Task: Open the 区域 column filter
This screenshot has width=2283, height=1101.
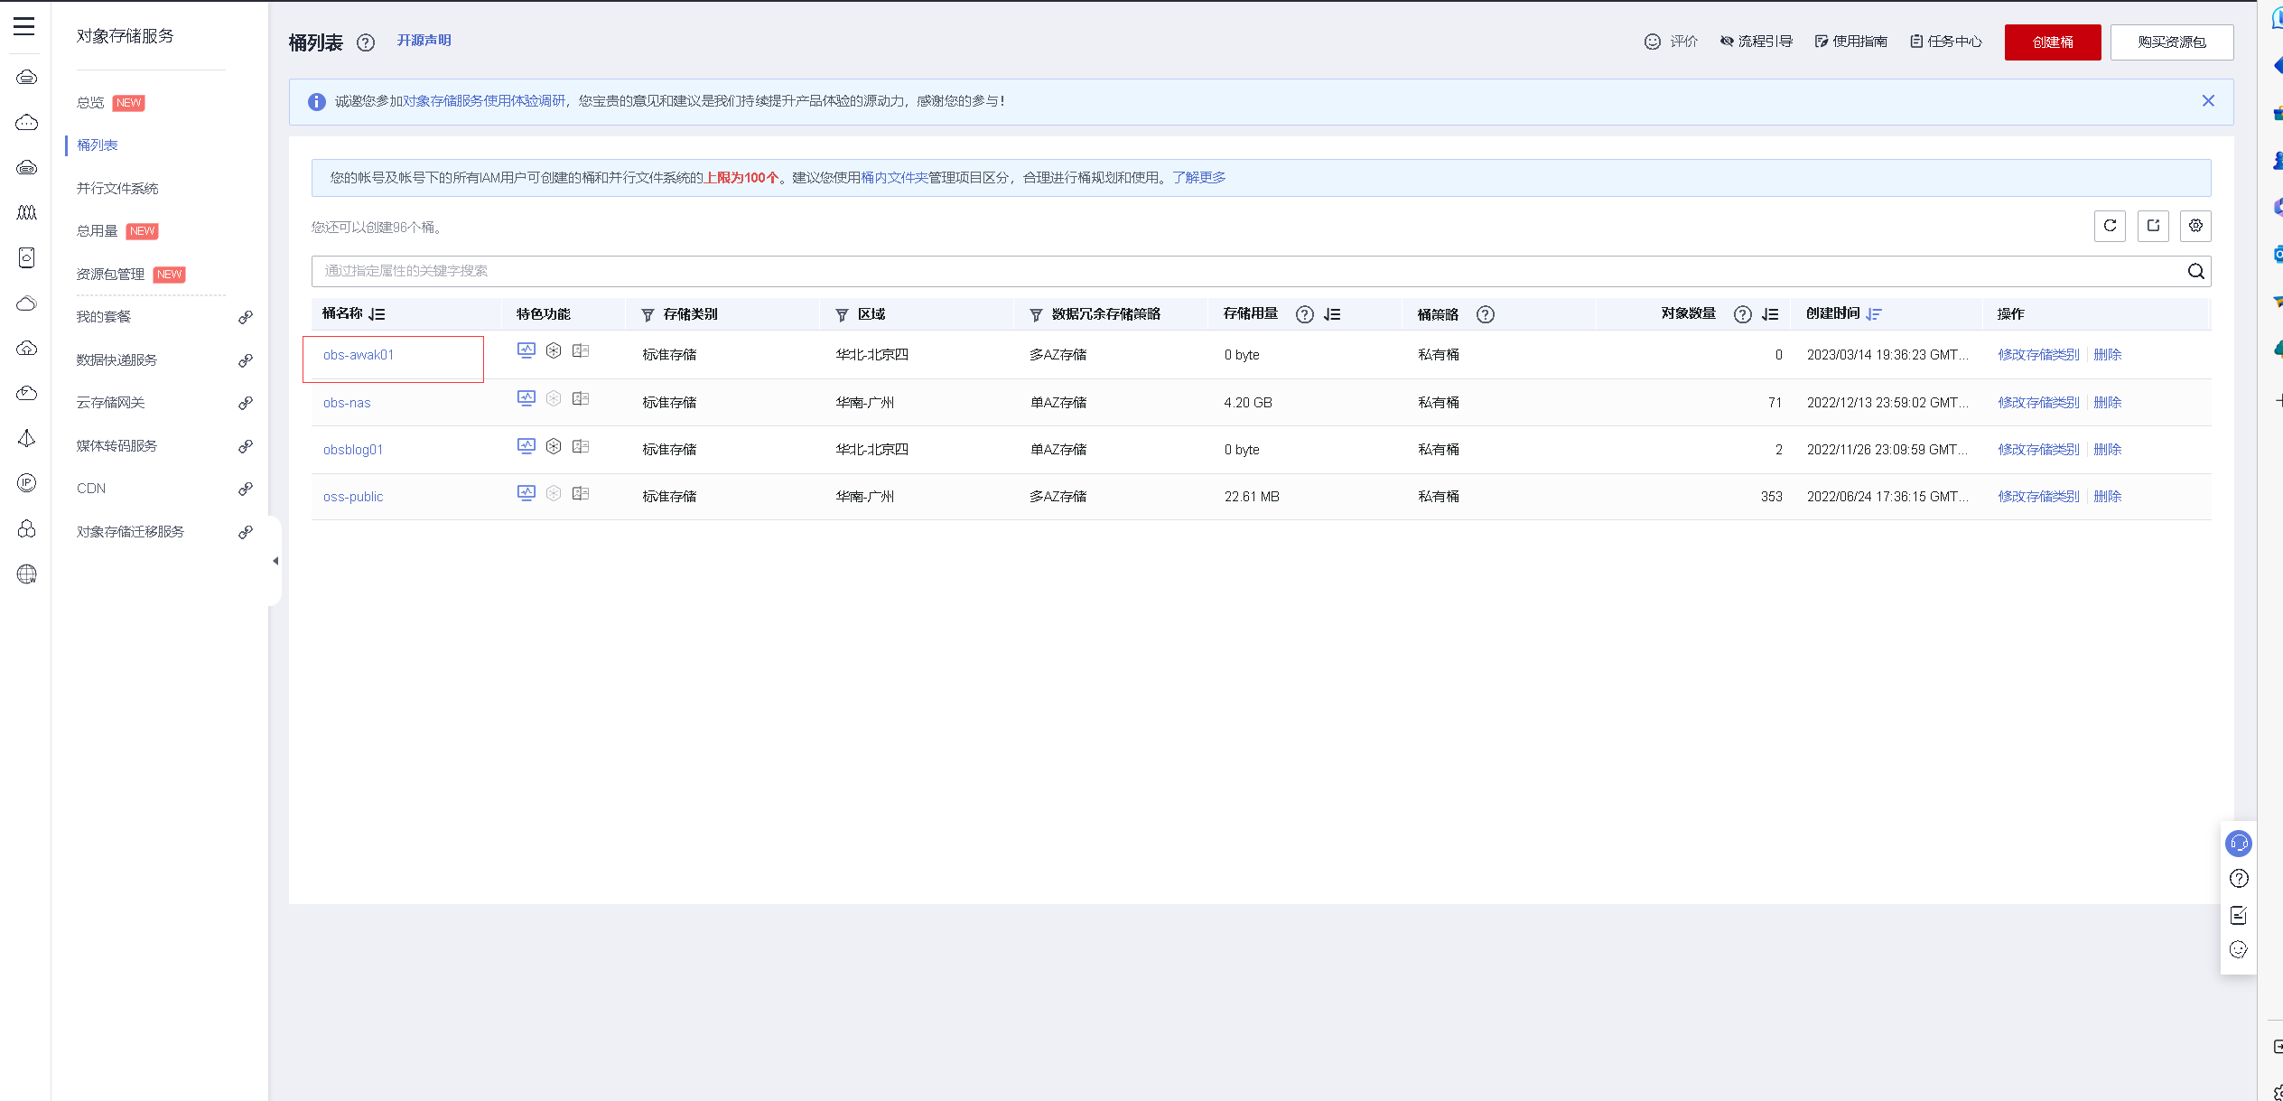Action: point(842,315)
